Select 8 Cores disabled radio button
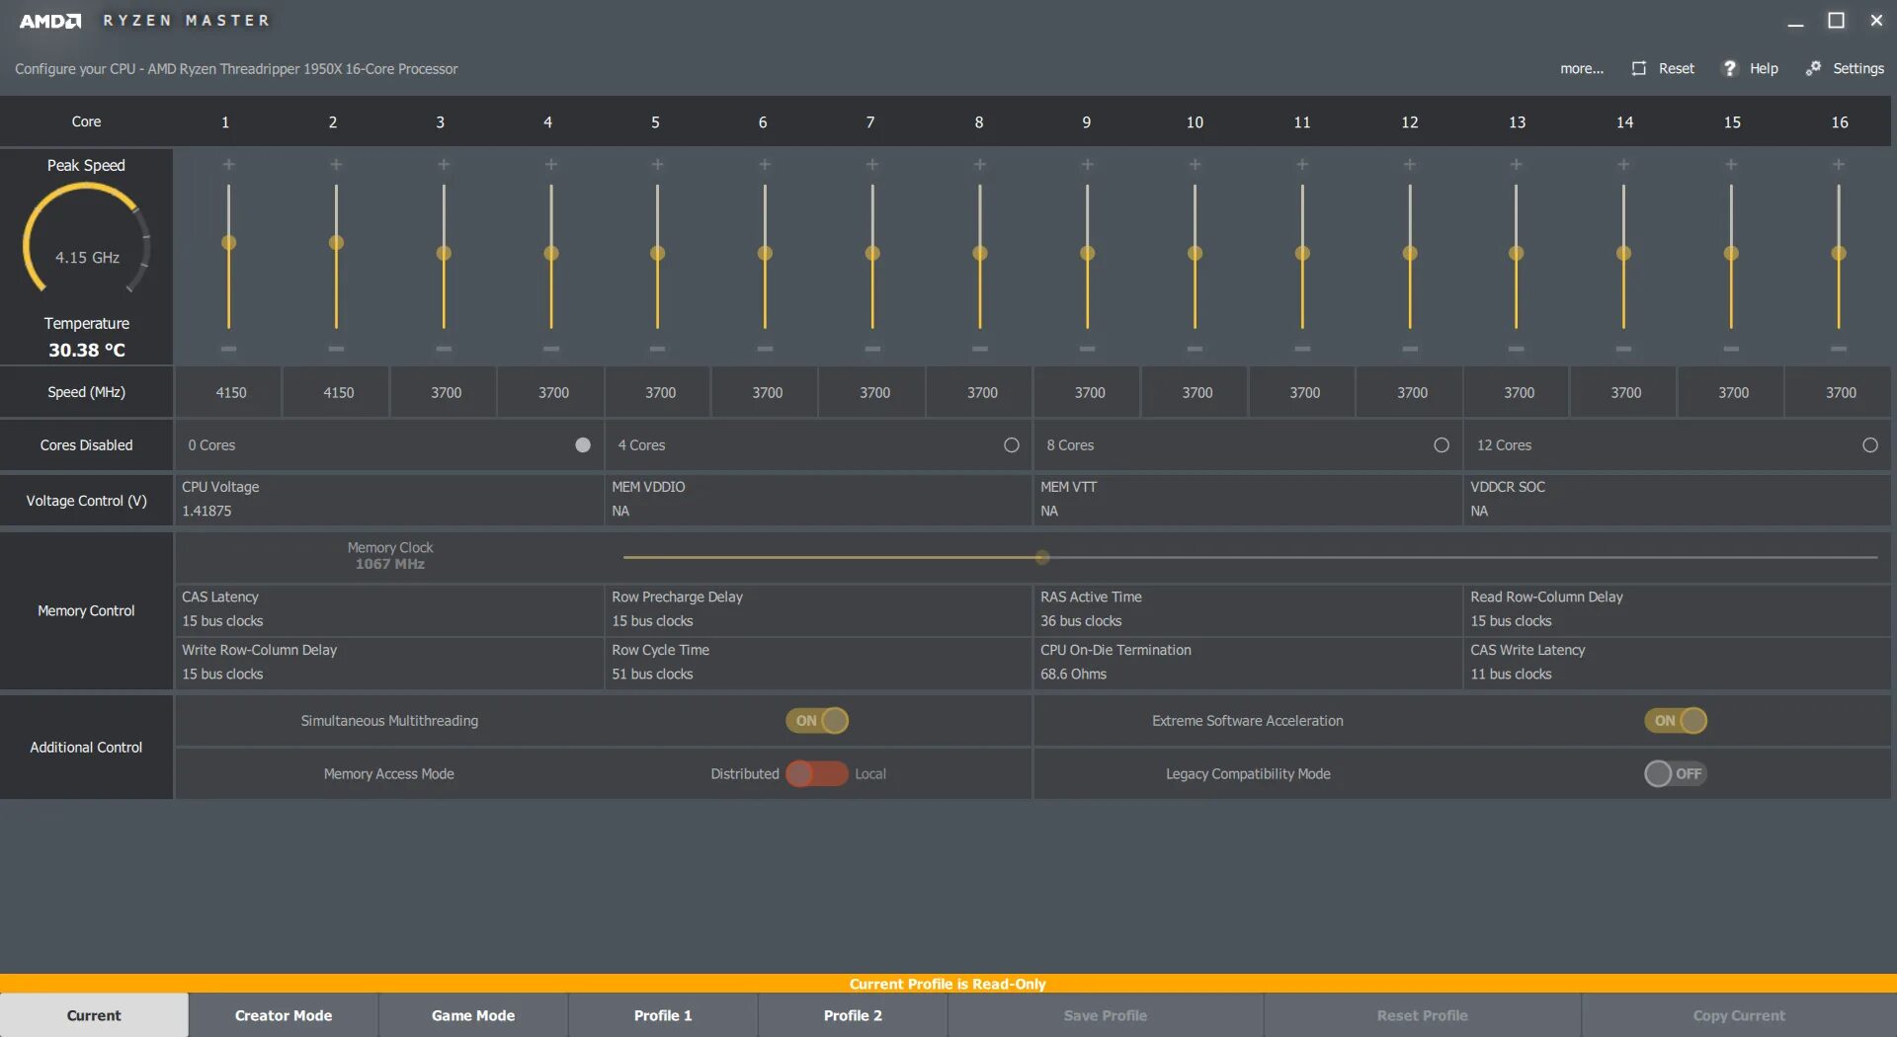The width and height of the screenshot is (1897, 1037). pyautogui.click(x=1442, y=445)
